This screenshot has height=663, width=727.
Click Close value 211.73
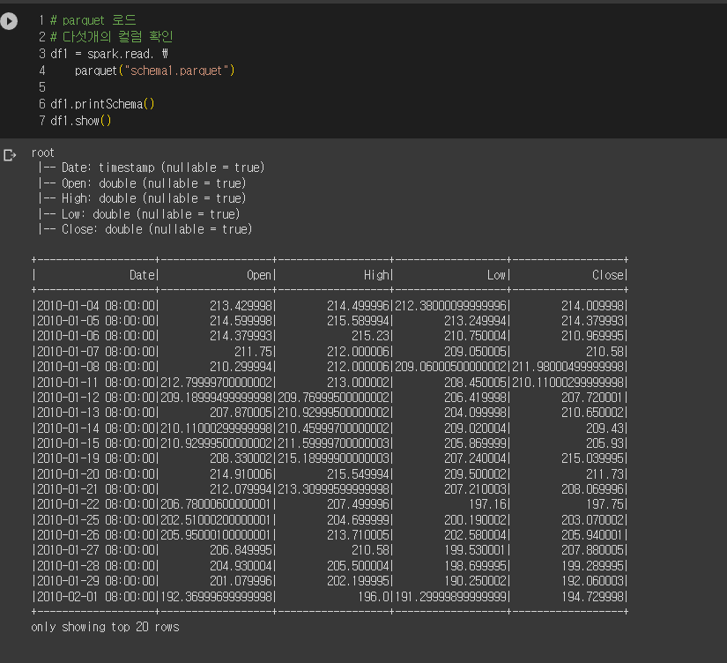[x=605, y=474]
